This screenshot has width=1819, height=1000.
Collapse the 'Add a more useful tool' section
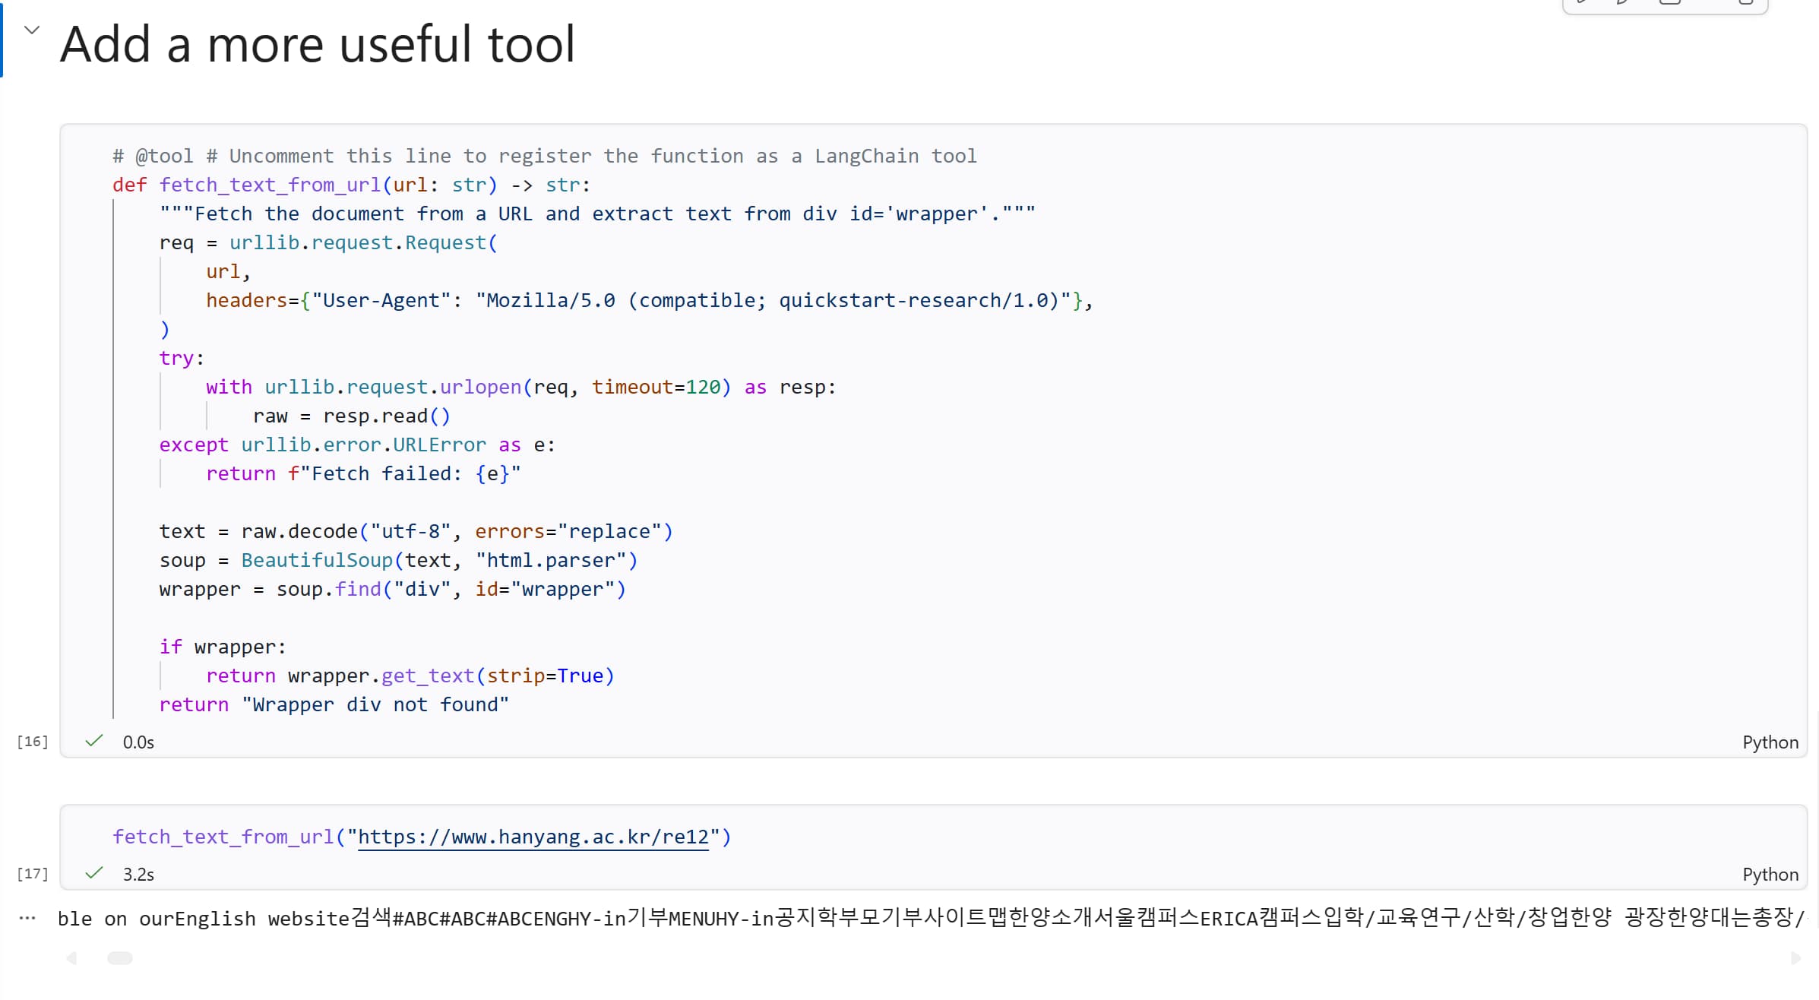tap(31, 30)
